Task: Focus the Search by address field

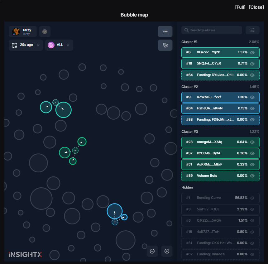Action: 212,30
